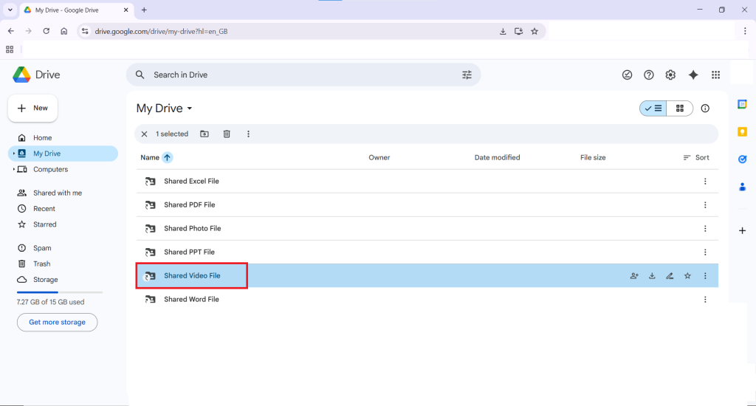Open Google Keep in side panel
The width and height of the screenshot is (756, 406).
coord(742,131)
